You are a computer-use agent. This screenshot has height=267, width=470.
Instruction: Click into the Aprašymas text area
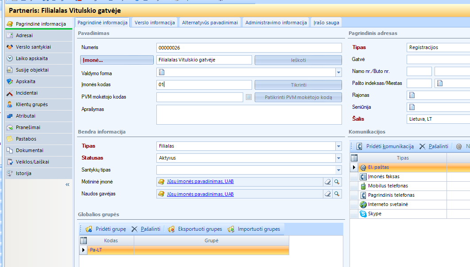point(249,114)
